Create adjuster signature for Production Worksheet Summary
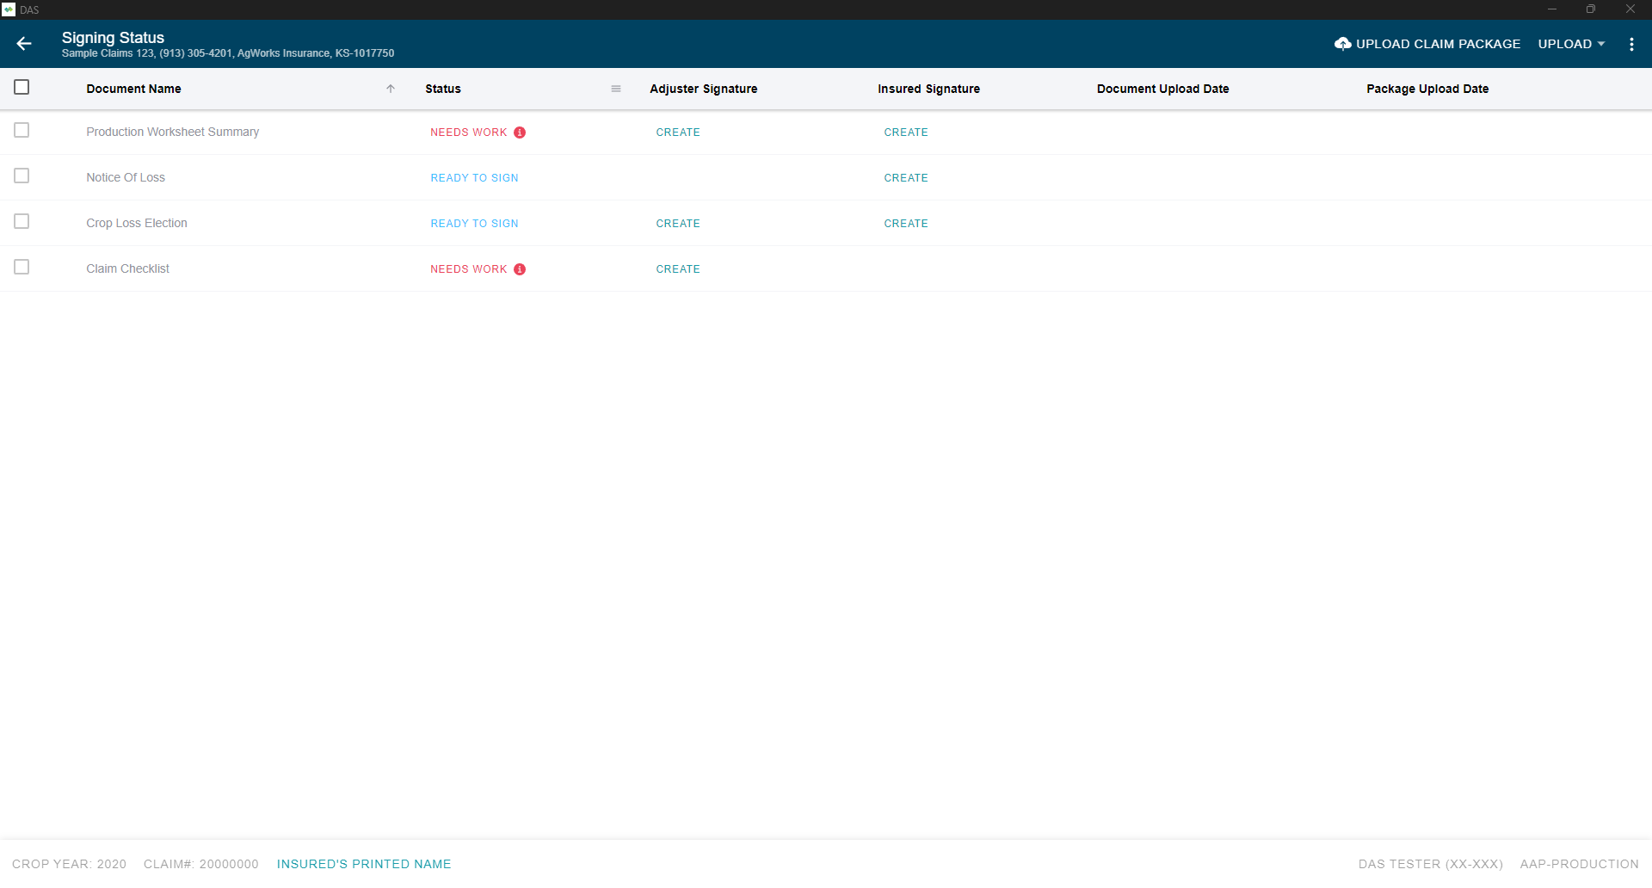Image resolution: width=1652 pixels, height=888 pixels. click(x=678, y=133)
